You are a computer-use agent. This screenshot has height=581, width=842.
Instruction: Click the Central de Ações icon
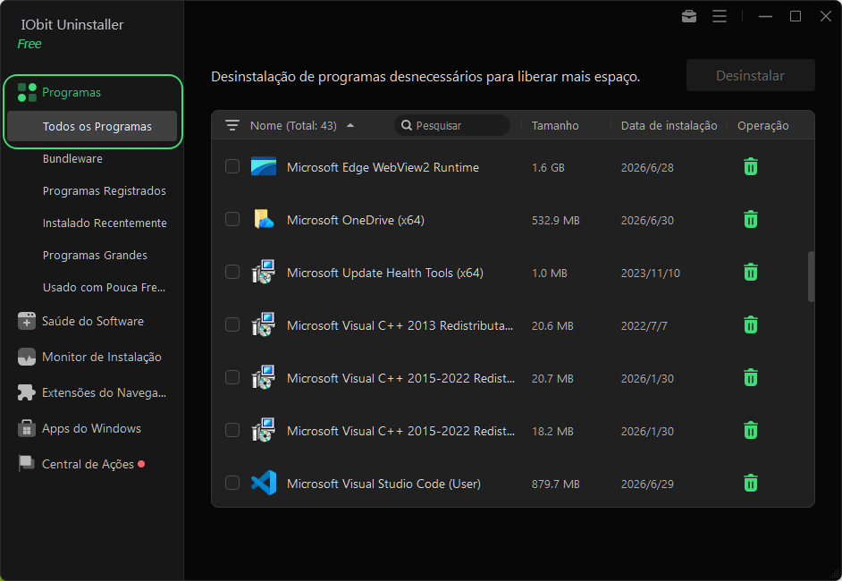[x=27, y=463]
